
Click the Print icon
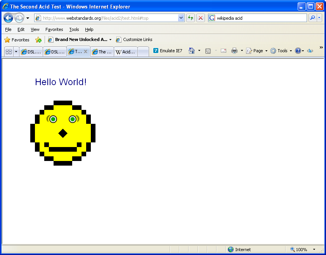[234, 51]
